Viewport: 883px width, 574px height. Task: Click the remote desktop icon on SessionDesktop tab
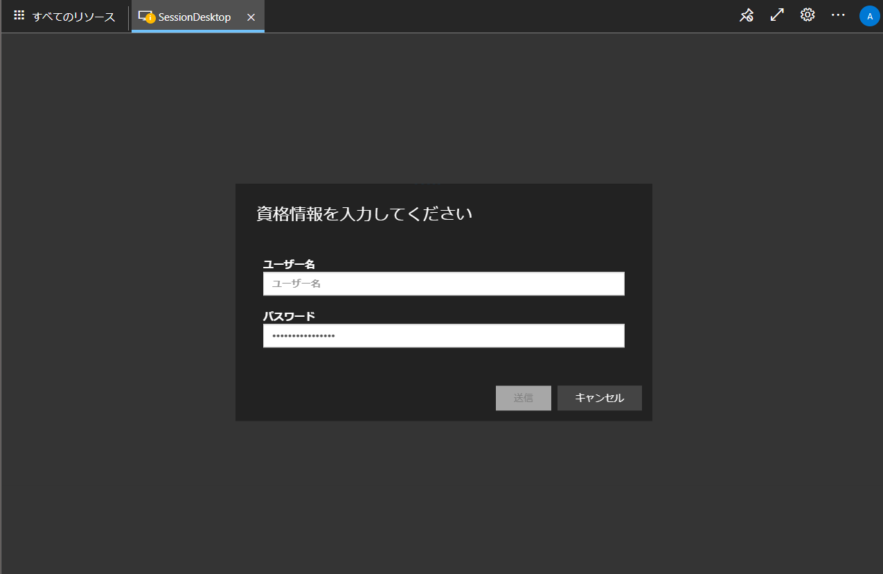(146, 17)
